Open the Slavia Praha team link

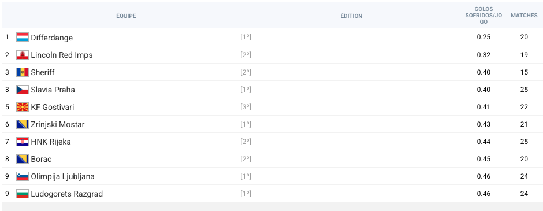pos(53,90)
